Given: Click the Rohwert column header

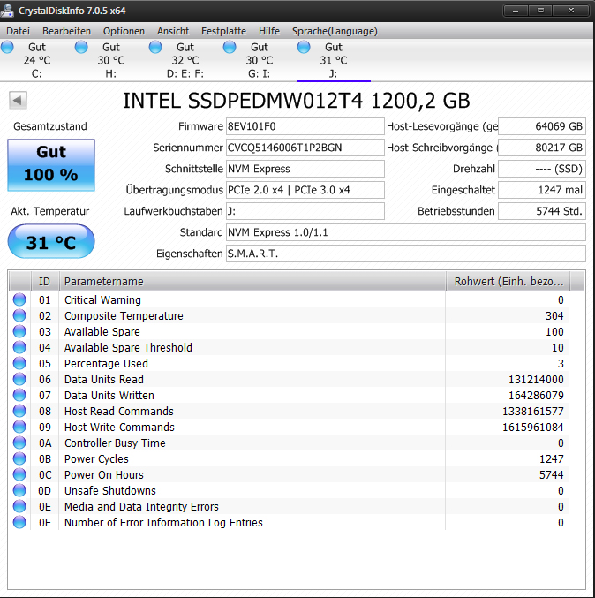Looking at the screenshot, I should tap(508, 282).
